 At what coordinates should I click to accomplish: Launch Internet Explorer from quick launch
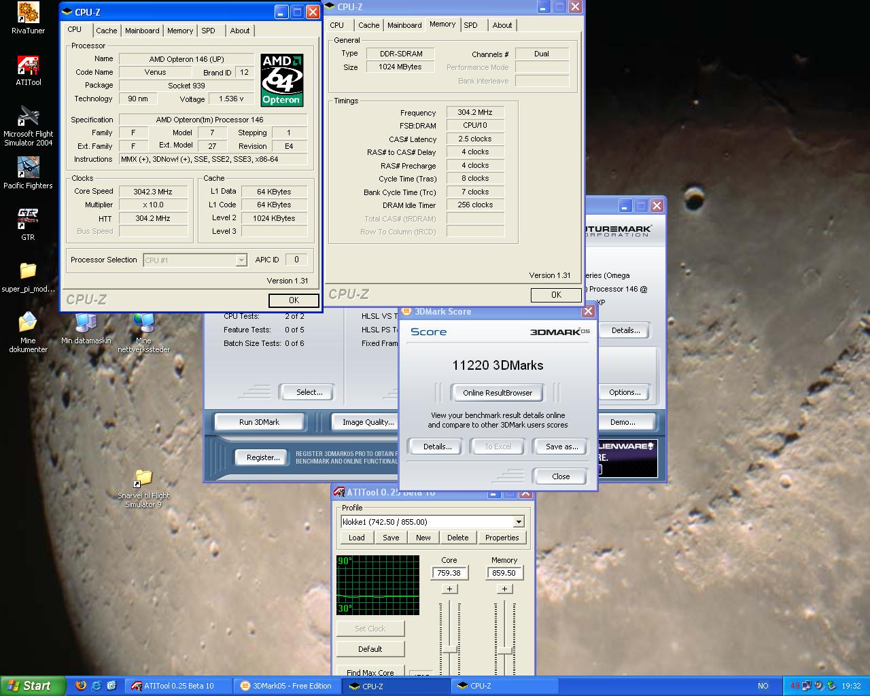point(96,686)
